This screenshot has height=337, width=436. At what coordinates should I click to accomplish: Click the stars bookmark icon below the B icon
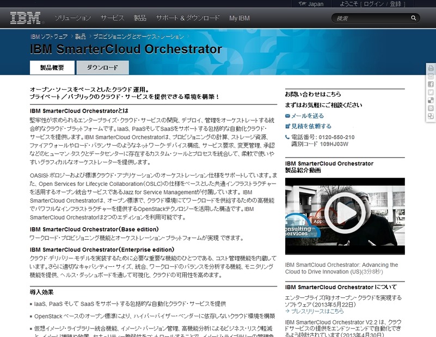[x=431, y=116]
